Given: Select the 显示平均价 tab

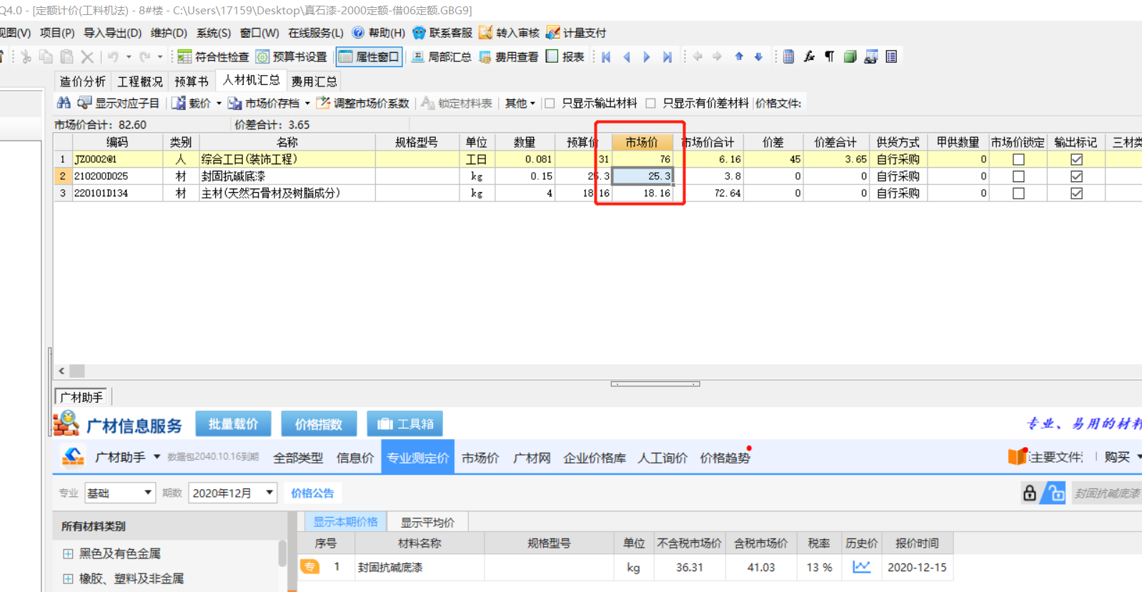Looking at the screenshot, I should [427, 522].
